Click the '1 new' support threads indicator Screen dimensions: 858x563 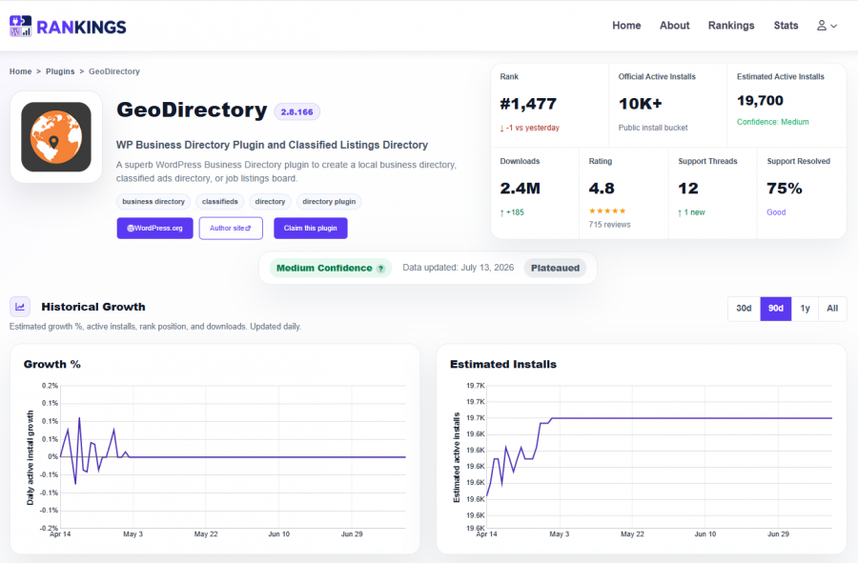pyautogui.click(x=692, y=212)
